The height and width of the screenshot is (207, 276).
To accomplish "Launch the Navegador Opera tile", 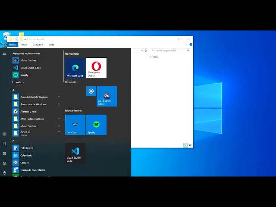I will click(x=96, y=68).
